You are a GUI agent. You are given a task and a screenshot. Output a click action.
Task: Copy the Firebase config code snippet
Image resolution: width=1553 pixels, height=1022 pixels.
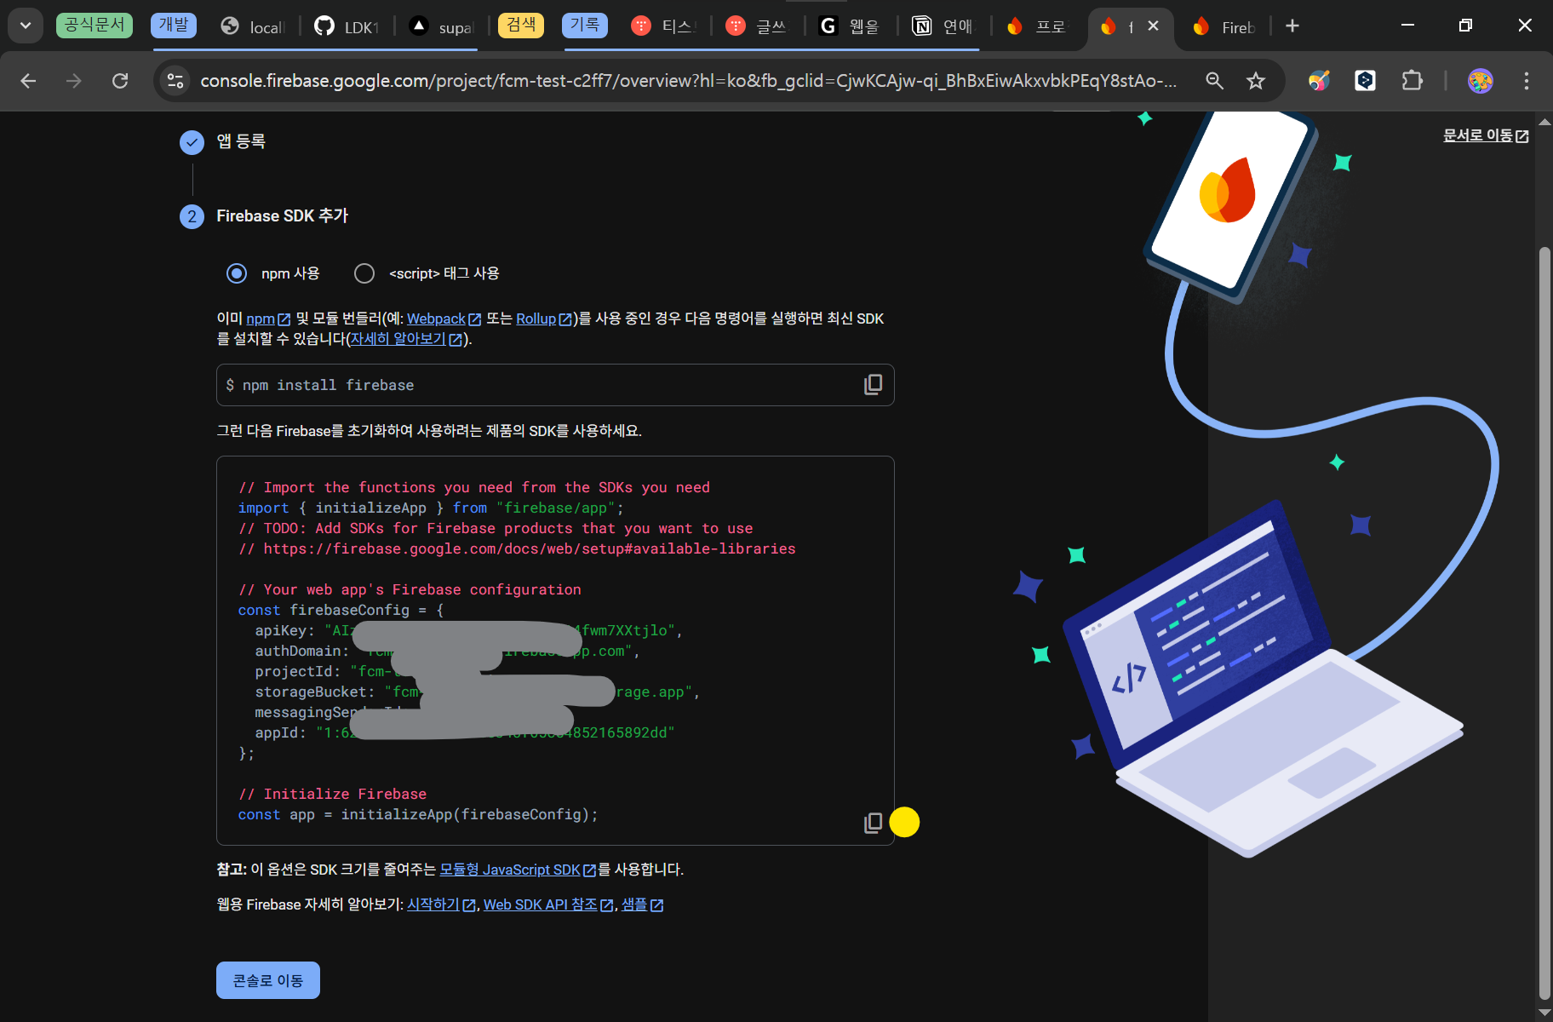[x=873, y=823]
